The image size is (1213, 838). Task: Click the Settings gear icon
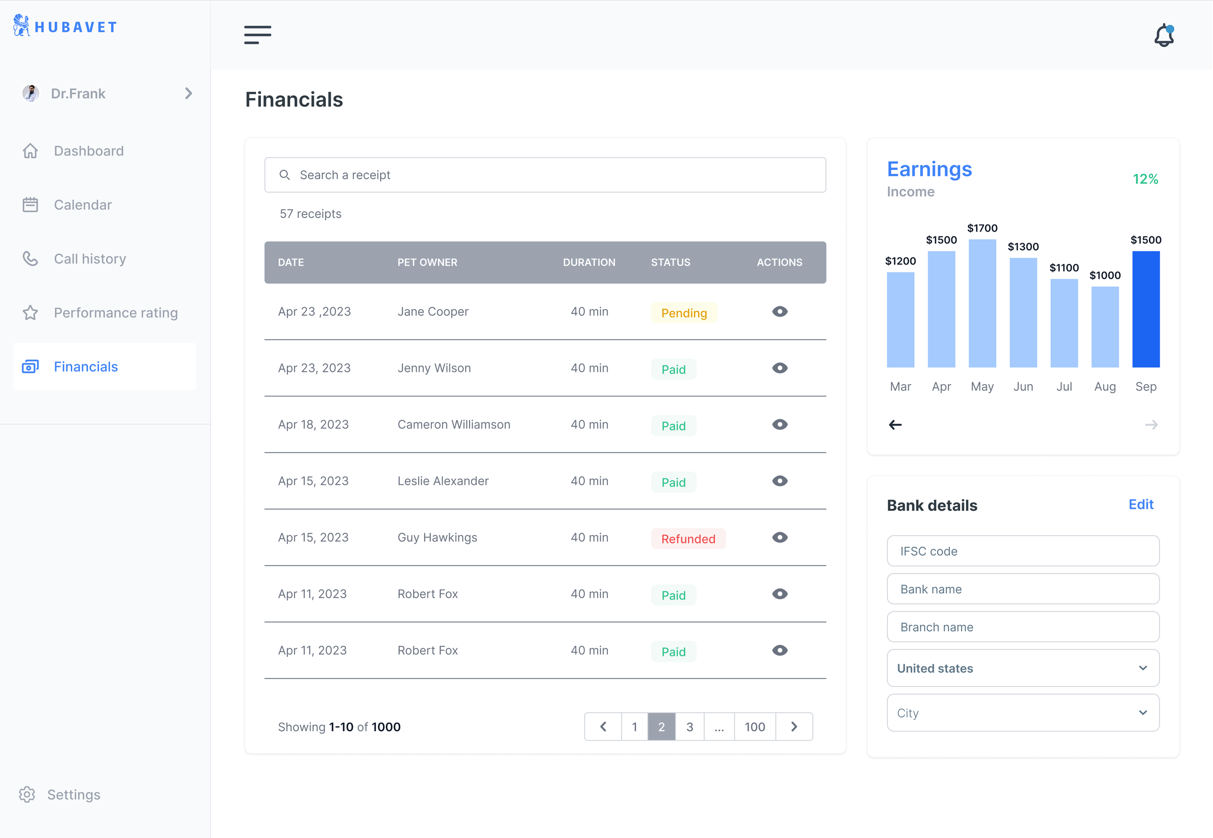(x=27, y=794)
